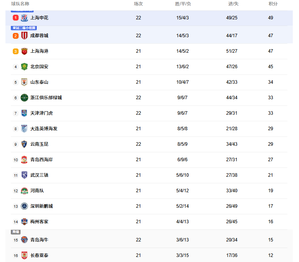299x262 pixels.
Task: Open the 云南玉昆 team name link
Action: click(40, 144)
